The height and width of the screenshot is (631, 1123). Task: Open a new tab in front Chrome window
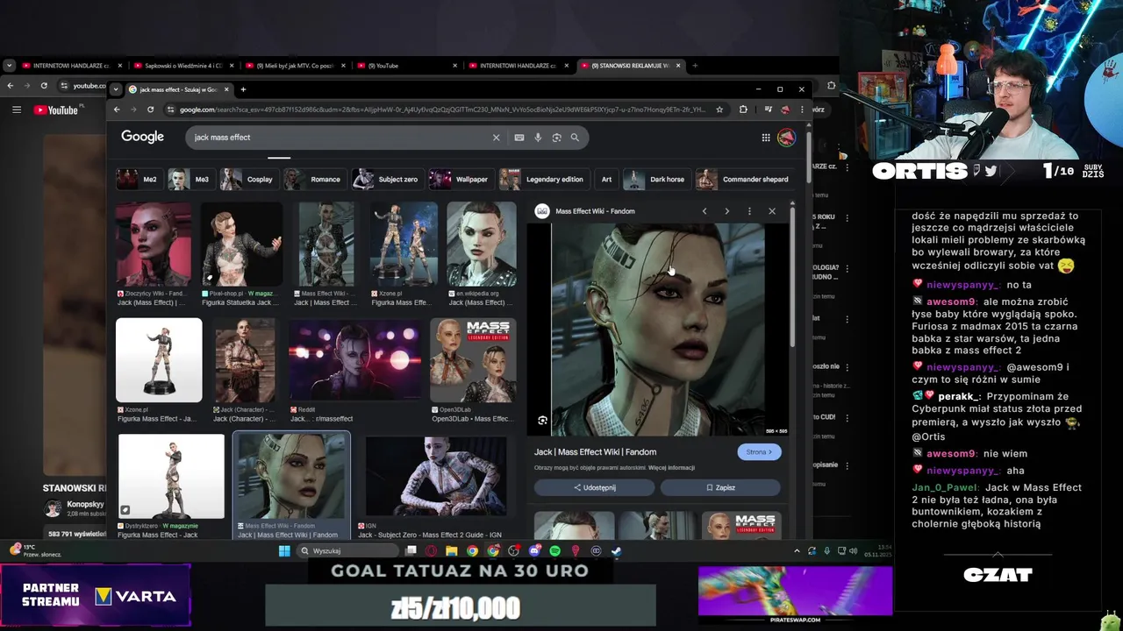[x=243, y=89]
